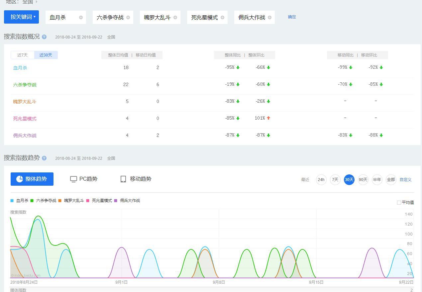Select the 30天 trend range
This screenshot has height=292, width=422.
[x=349, y=180]
